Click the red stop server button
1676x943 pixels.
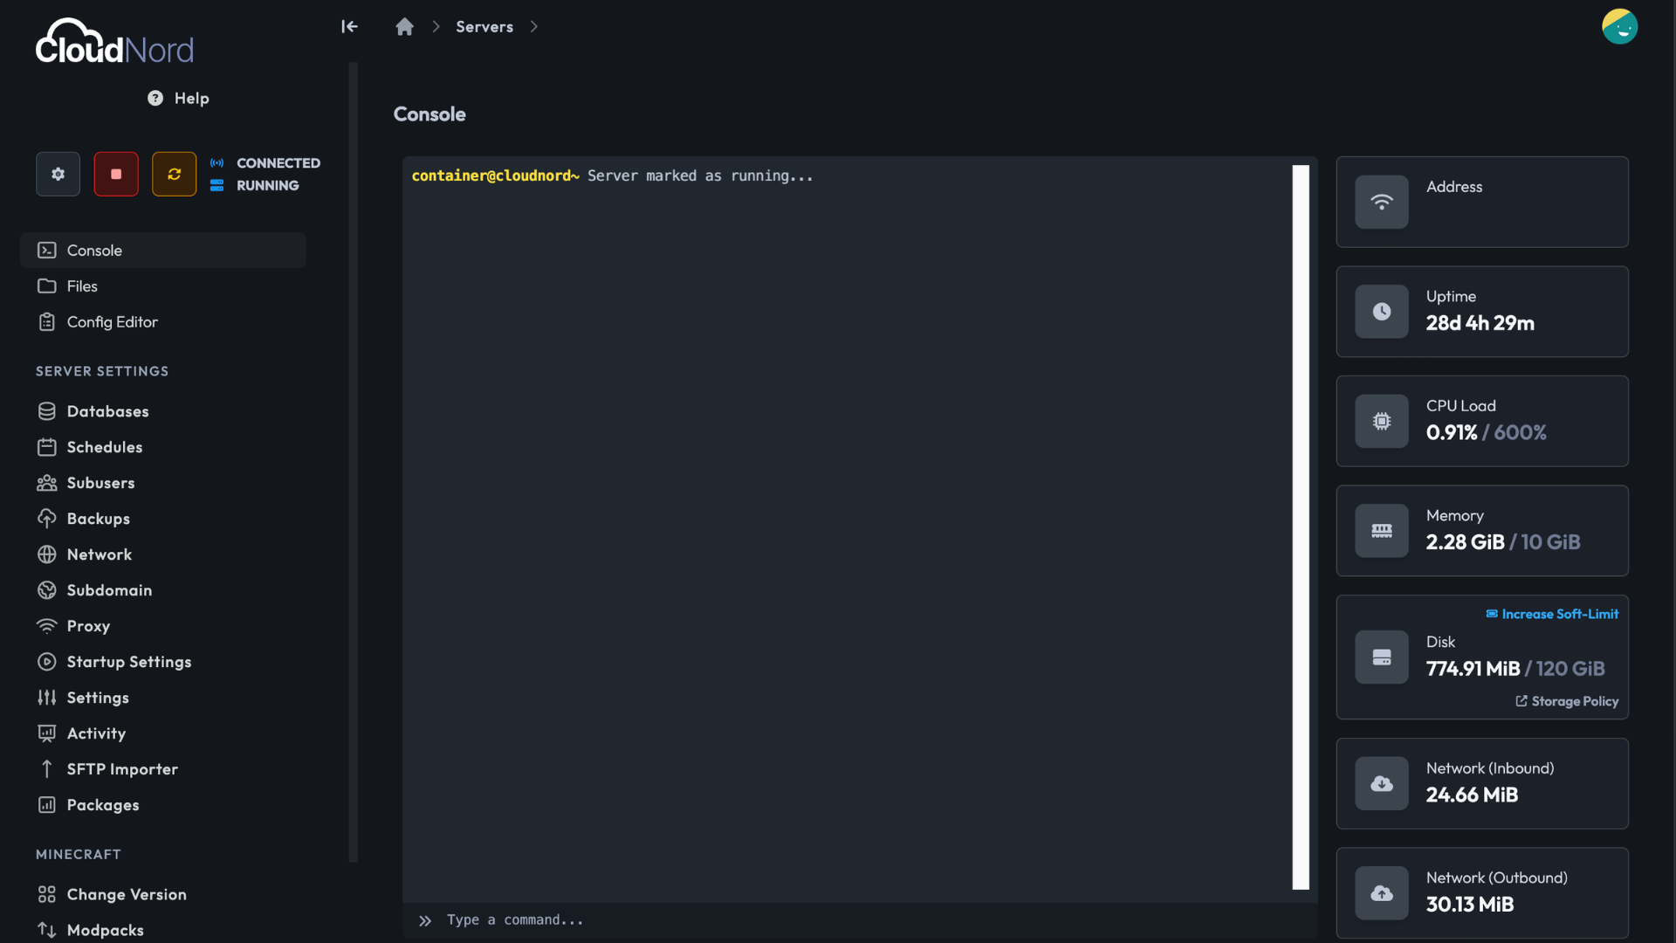116,174
